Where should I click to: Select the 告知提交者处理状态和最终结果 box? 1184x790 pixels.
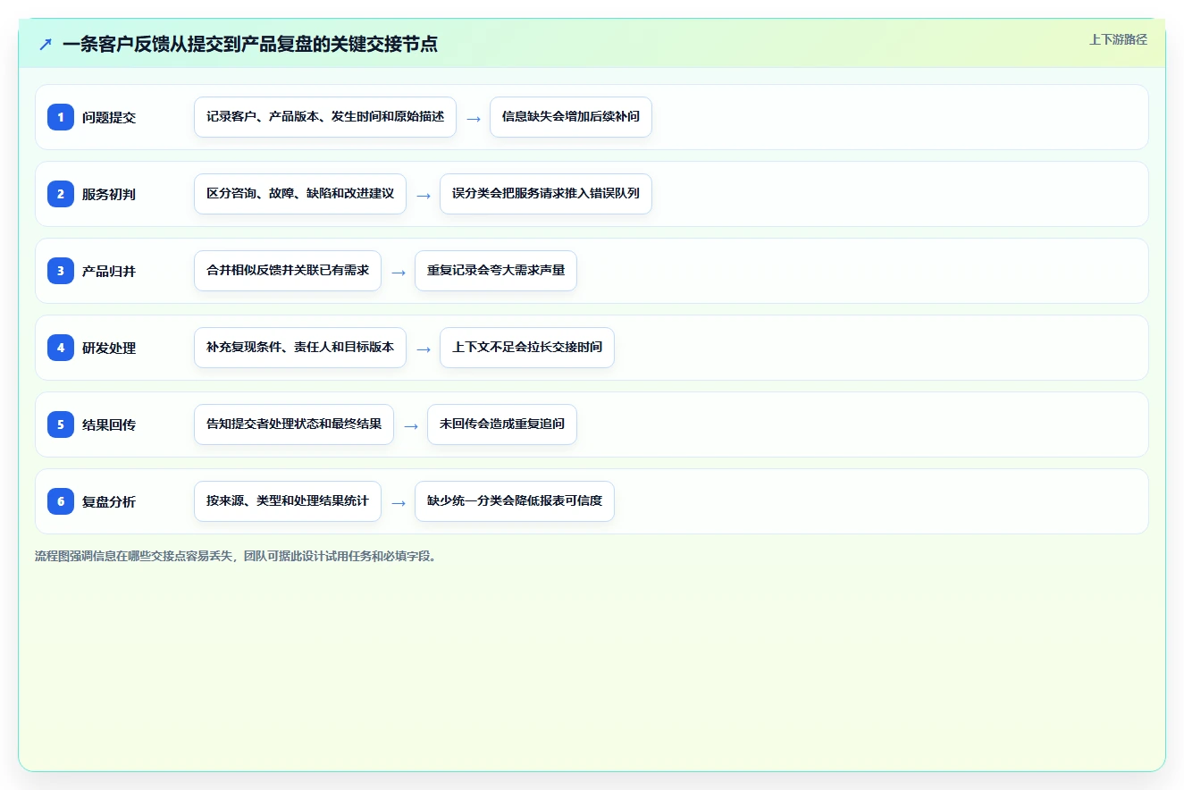(x=294, y=424)
